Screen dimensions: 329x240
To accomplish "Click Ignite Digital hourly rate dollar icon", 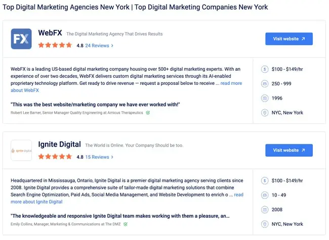I will [265, 180].
